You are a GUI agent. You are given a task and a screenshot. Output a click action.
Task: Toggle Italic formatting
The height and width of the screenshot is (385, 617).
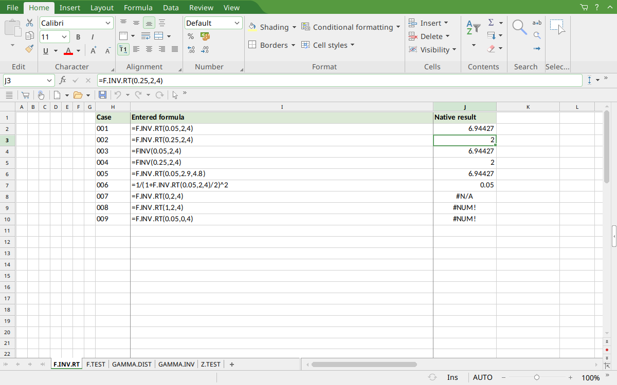[x=93, y=37]
